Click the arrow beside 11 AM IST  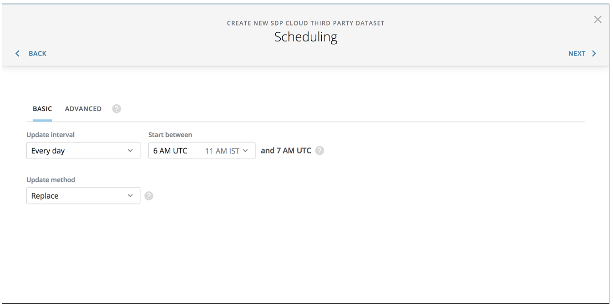[245, 151]
